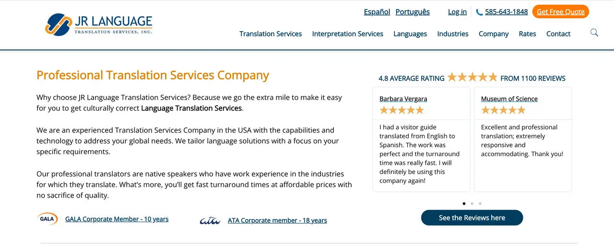Switch site language to Español
Image resolution: width=614 pixels, height=248 pixels.
(x=377, y=12)
